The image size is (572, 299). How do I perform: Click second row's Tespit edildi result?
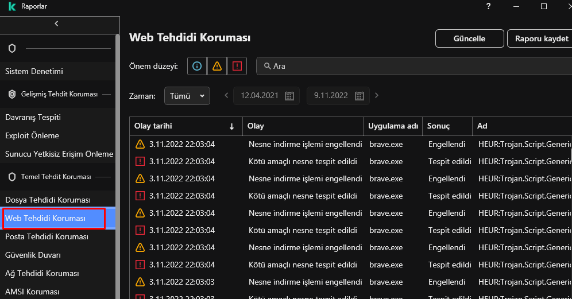(450, 161)
